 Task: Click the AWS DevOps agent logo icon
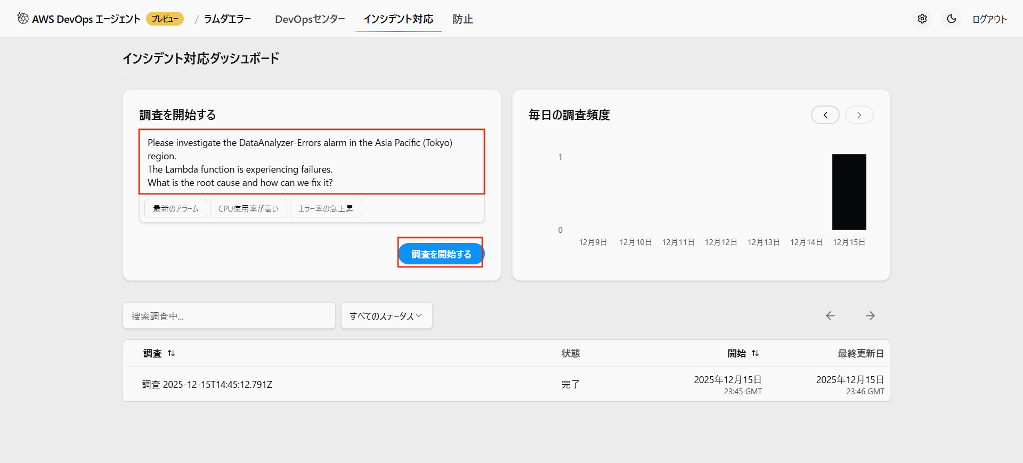23,19
